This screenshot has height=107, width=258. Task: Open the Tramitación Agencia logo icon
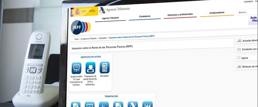pos(133,104)
